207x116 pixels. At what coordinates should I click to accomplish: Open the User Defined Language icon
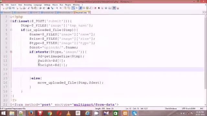84,8
